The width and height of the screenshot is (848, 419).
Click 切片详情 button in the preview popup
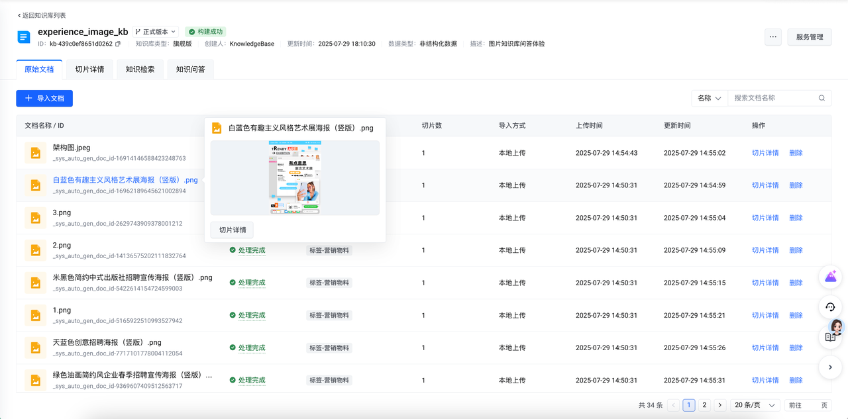233,230
